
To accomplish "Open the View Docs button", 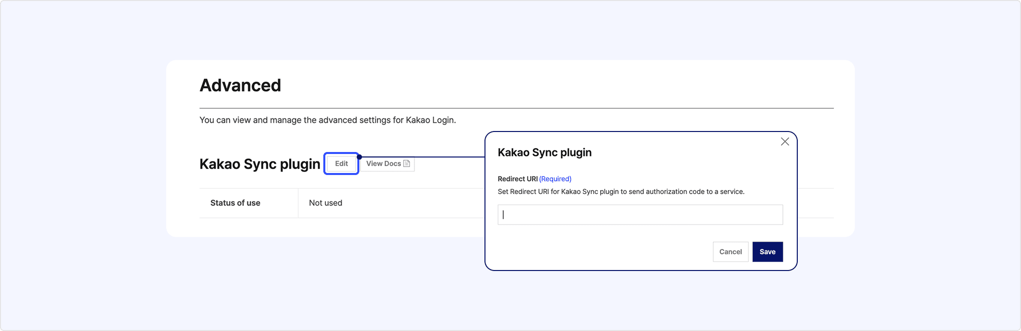I will click(x=387, y=163).
